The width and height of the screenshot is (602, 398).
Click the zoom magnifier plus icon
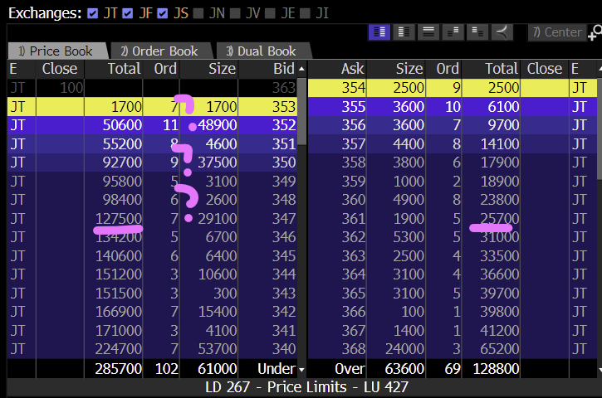595,33
